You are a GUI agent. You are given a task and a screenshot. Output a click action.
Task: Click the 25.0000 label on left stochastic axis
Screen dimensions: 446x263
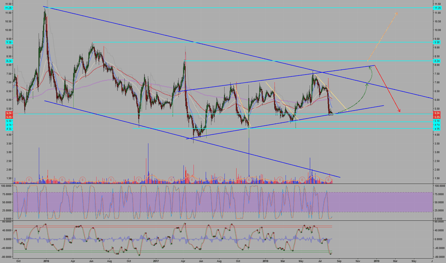click(x=7, y=210)
